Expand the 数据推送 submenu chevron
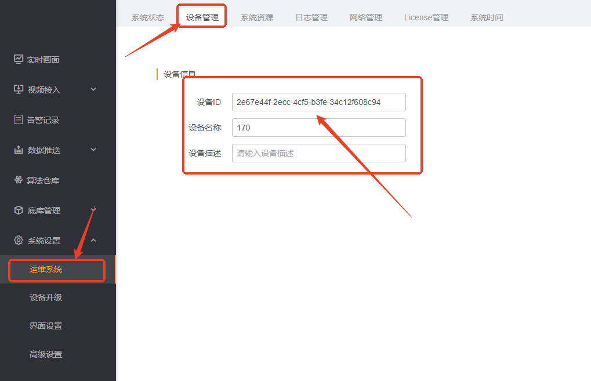The width and height of the screenshot is (591, 381). coord(93,150)
